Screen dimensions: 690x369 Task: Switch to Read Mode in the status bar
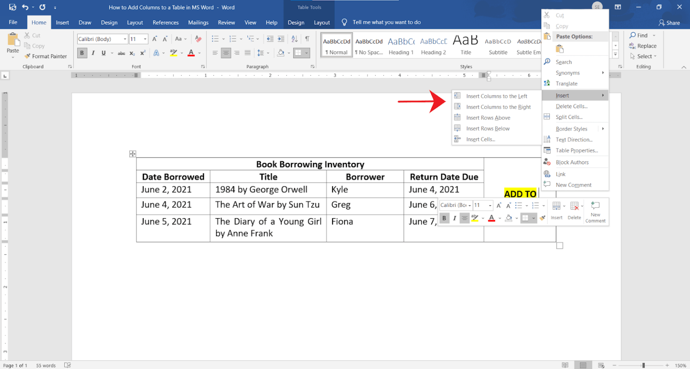[x=565, y=365]
